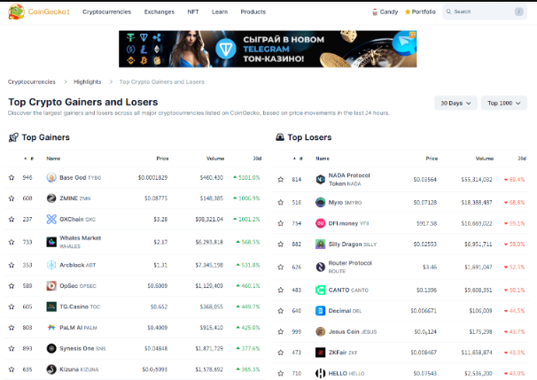Open the Top 1000 dropdown
537x380 pixels.
click(504, 103)
